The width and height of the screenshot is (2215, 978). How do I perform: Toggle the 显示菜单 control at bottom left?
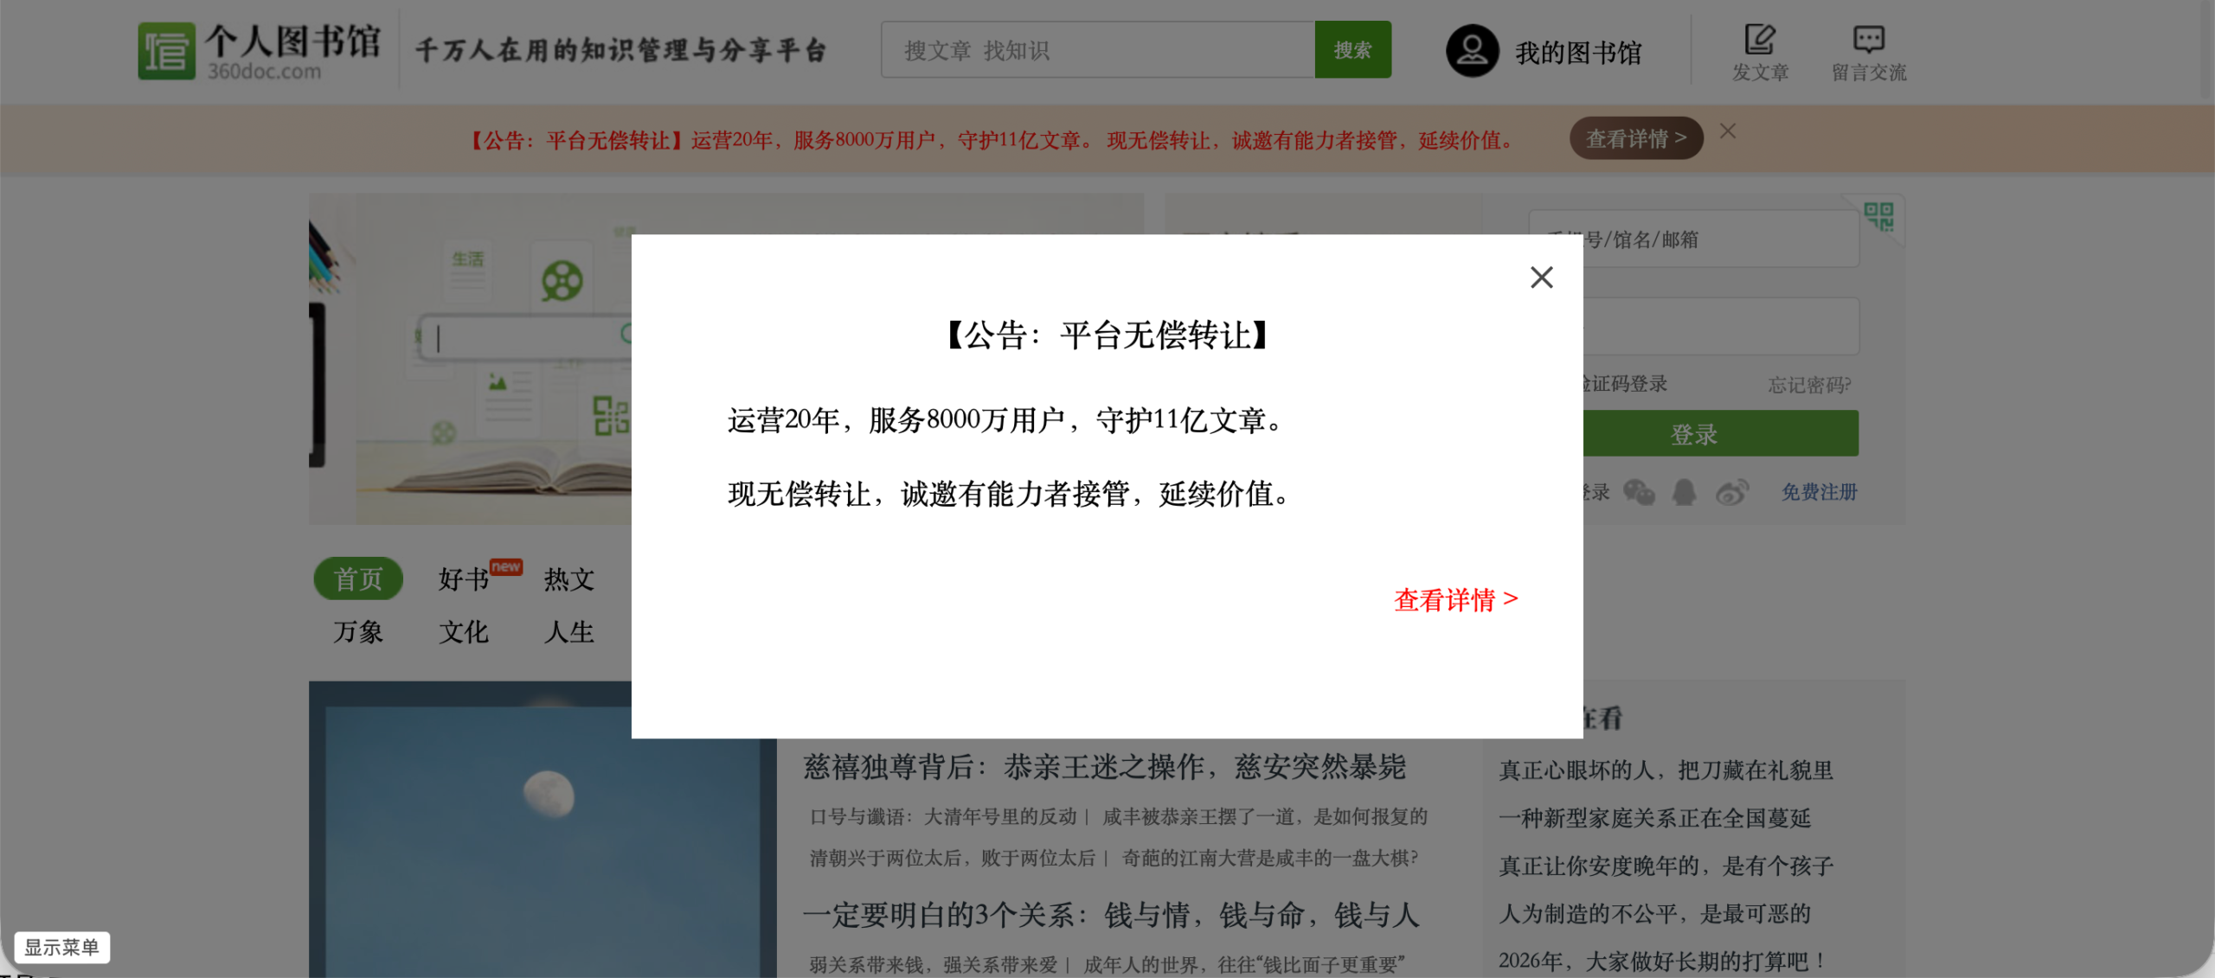(62, 947)
